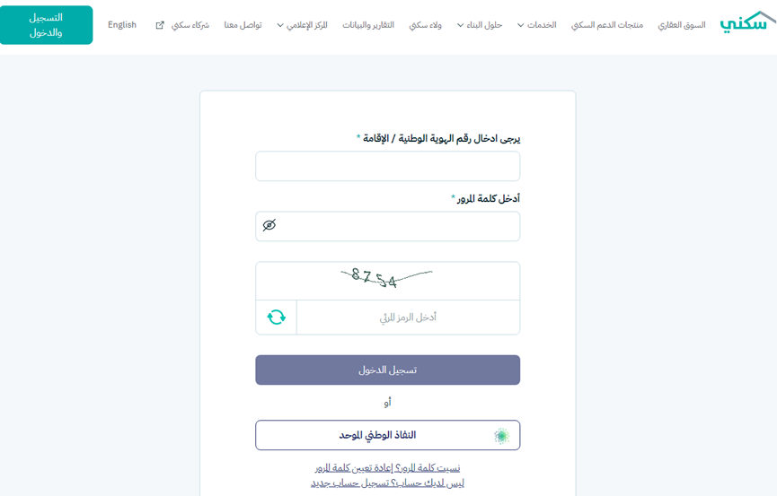777x496 pixels.
Task: Toggle password visibility eye icon
Action: click(x=269, y=225)
